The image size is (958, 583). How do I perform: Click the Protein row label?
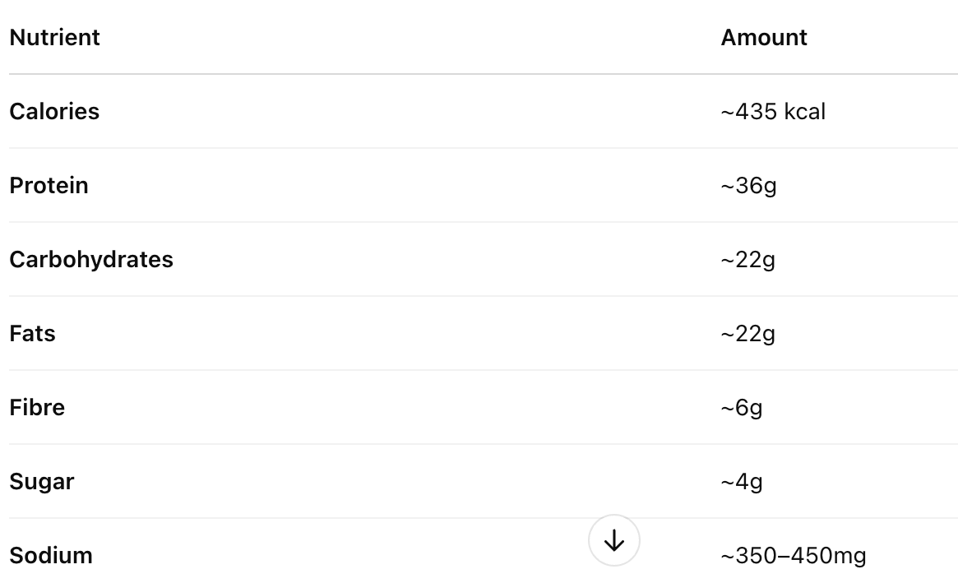[49, 185]
